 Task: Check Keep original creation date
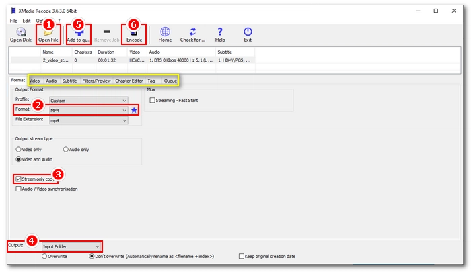pos(241,256)
